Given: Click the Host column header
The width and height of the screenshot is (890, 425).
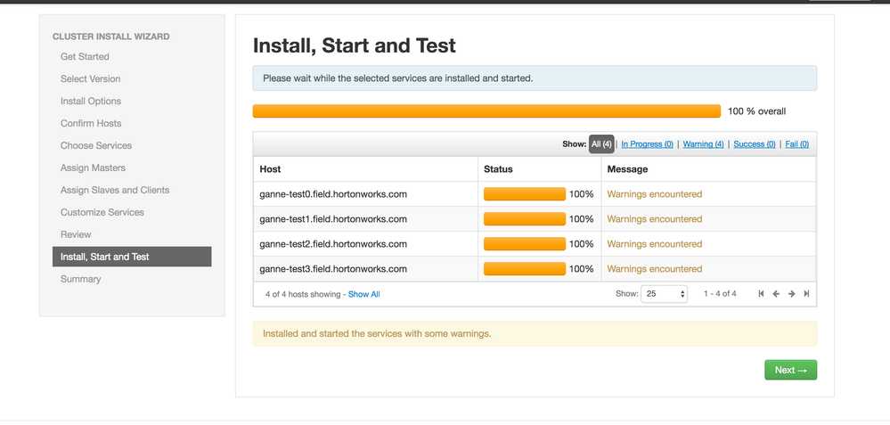Looking at the screenshot, I should tap(270, 169).
